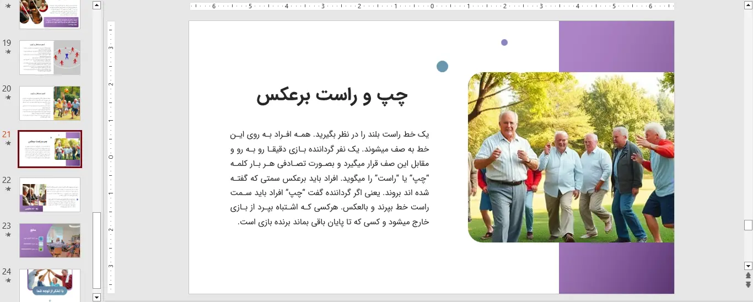Click the slide editor's vertical scrollbar down arrow

pos(748,266)
